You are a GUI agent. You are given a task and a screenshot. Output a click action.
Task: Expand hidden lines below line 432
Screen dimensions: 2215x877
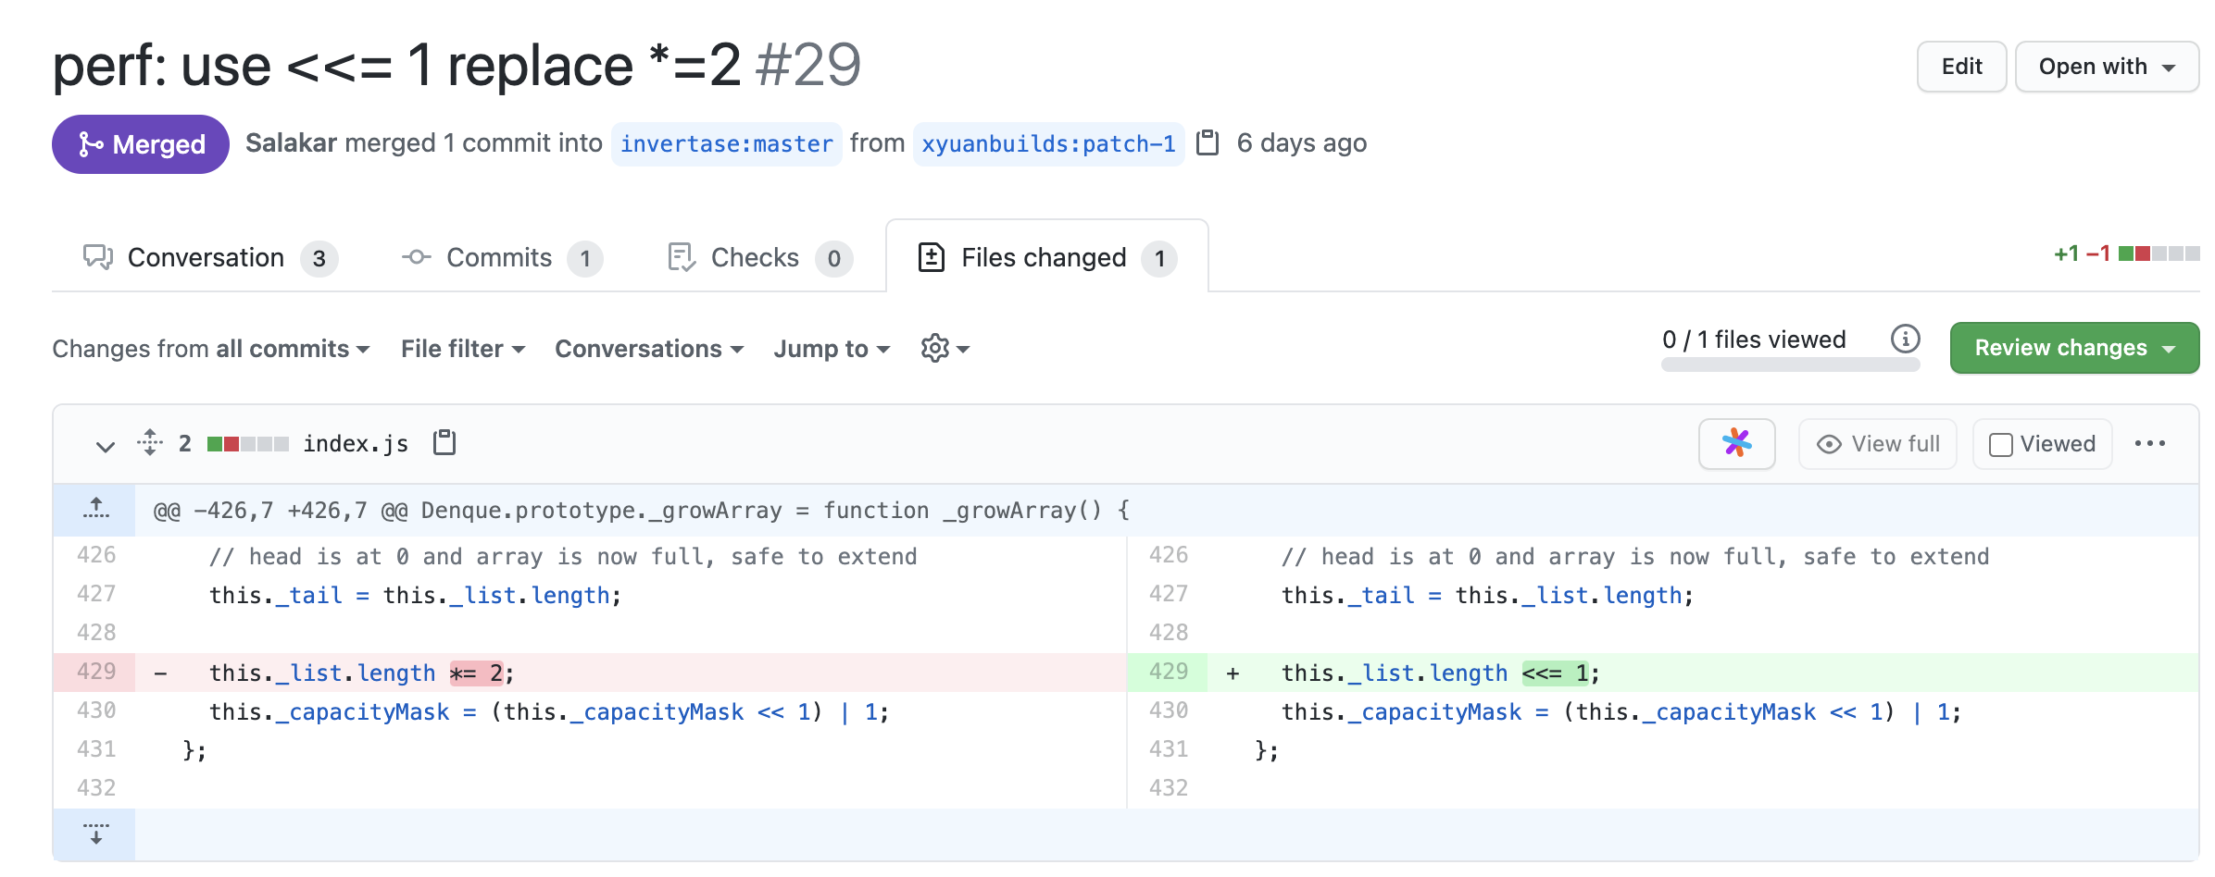point(95,834)
